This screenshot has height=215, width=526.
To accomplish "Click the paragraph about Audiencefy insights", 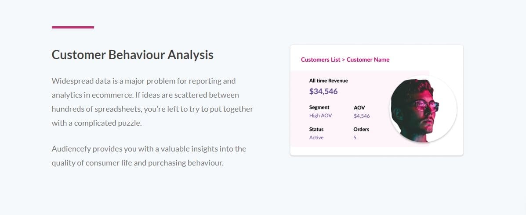I will (x=149, y=155).
